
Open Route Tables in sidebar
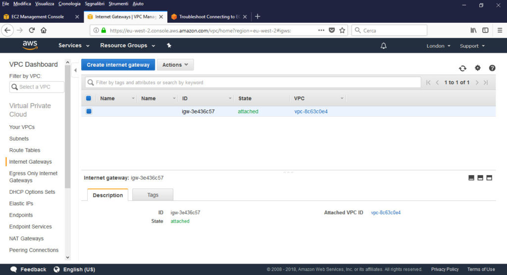point(25,150)
